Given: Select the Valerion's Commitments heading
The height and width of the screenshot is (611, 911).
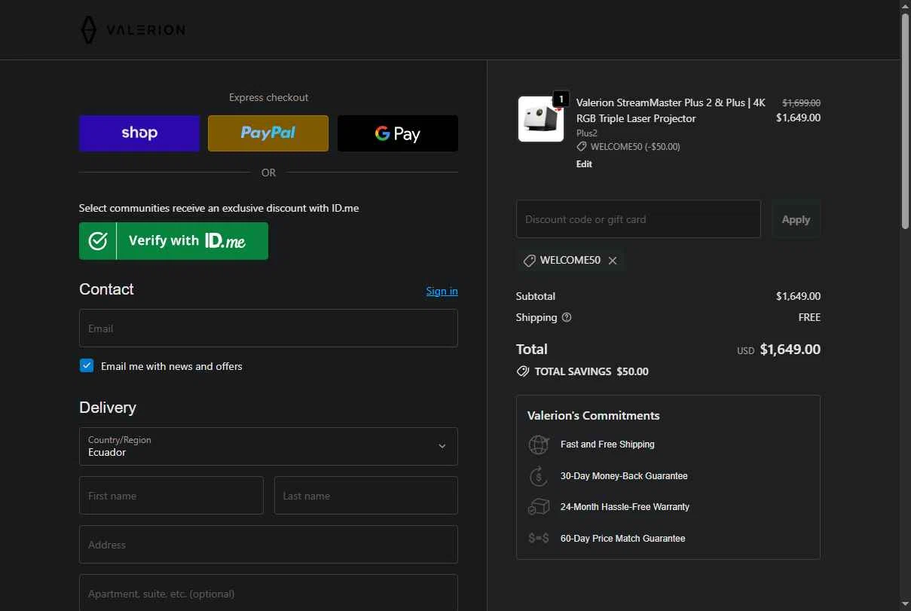Looking at the screenshot, I should pyautogui.click(x=593, y=415).
